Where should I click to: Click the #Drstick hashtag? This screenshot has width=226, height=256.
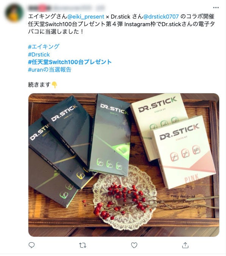click(39, 54)
